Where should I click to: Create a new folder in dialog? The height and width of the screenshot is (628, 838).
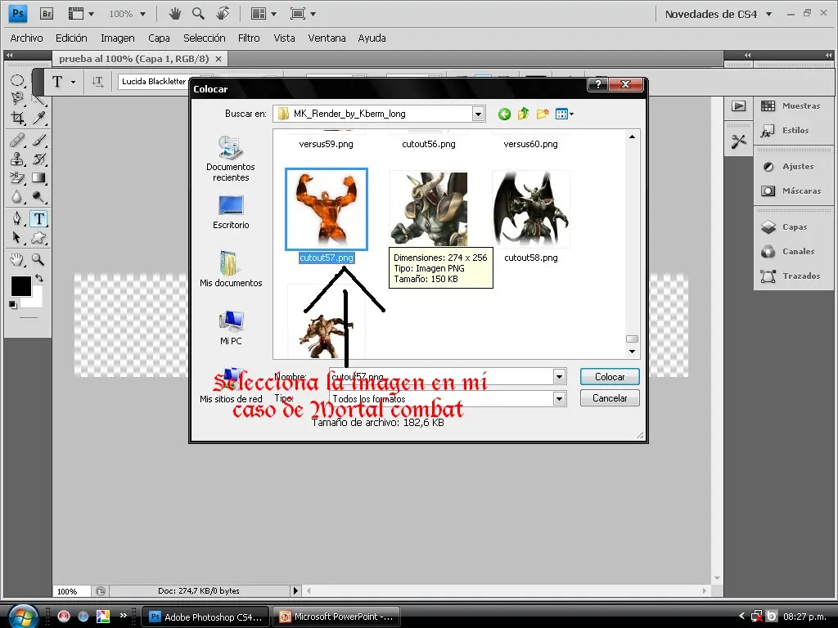(543, 114)
